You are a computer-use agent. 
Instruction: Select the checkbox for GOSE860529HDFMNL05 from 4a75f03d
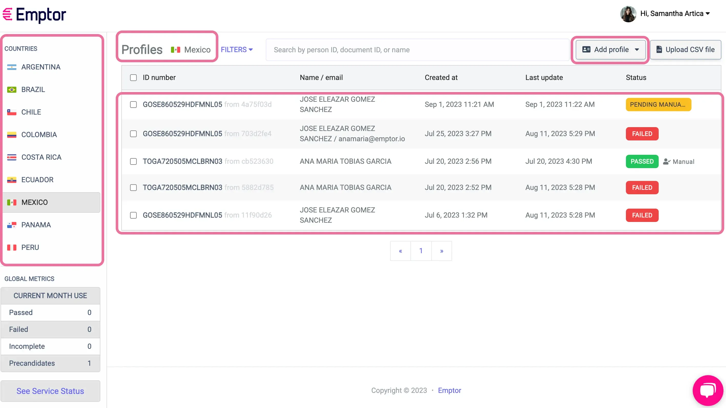click(133, 104)
